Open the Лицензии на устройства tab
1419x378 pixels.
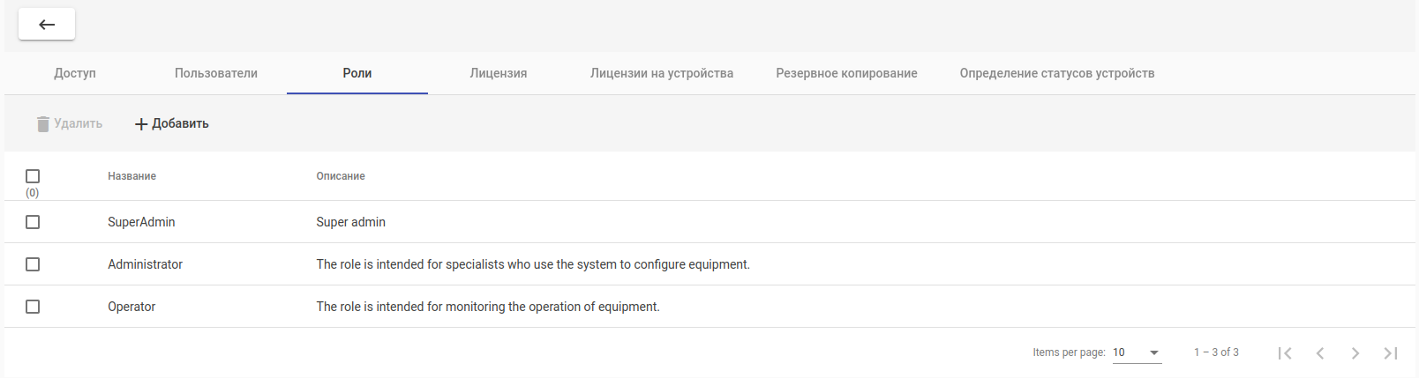tap(662, 73)
